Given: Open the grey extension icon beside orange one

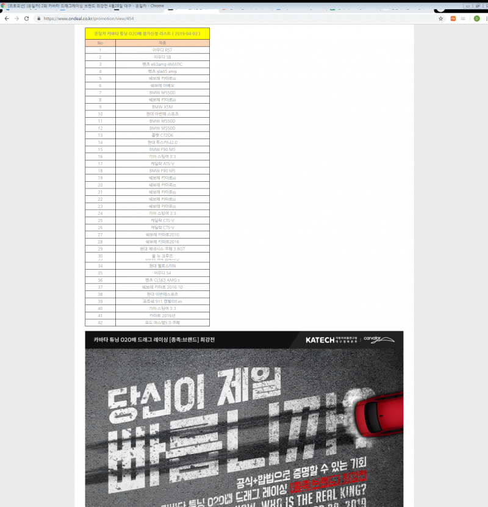Looking at the screenshot, I should tap(463, 19).
